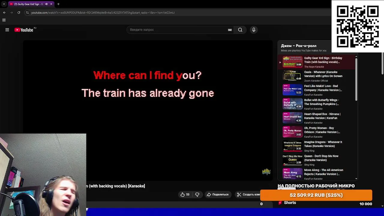The height and width of the screenshot is (216, 384).
Task: Open a new browser tab
Action: (58, 4)
